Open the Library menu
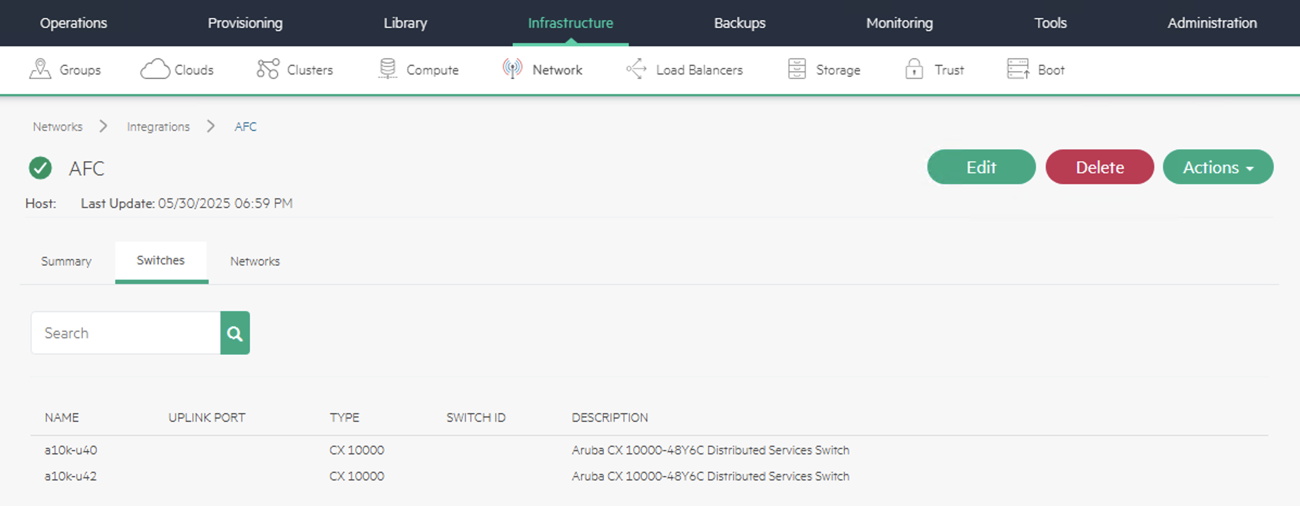This screenshot has height=506, width=1300. (405, 23)
